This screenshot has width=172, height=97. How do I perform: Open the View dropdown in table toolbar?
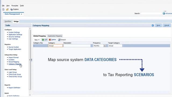coord(37,40)
